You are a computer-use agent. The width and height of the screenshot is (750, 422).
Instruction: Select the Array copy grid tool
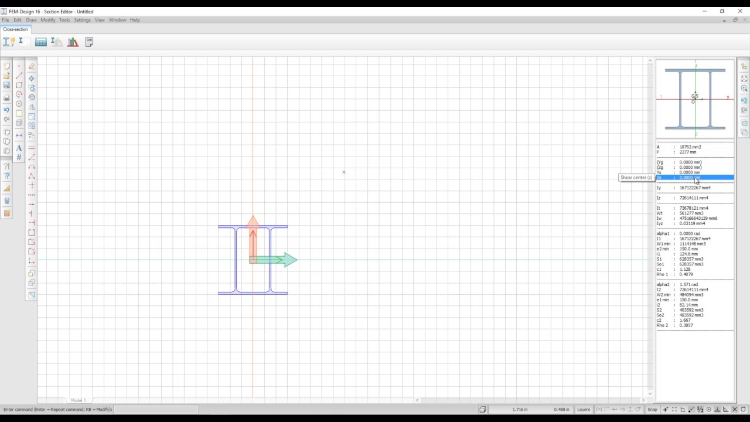point(32,125)
